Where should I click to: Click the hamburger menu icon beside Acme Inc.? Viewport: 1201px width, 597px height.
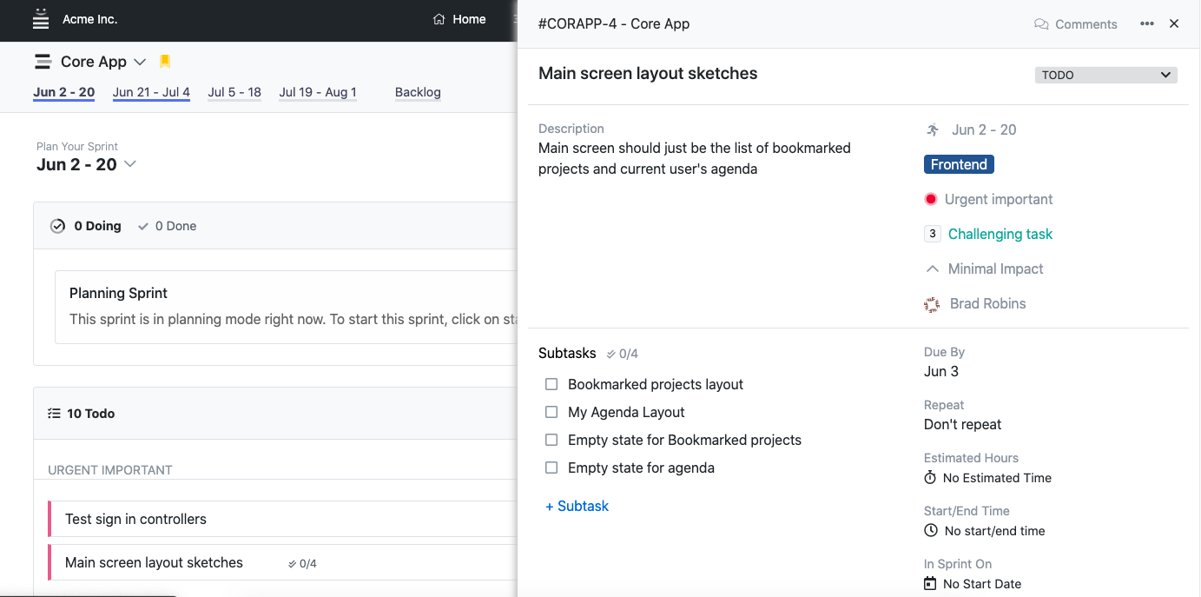click(41, 19)
